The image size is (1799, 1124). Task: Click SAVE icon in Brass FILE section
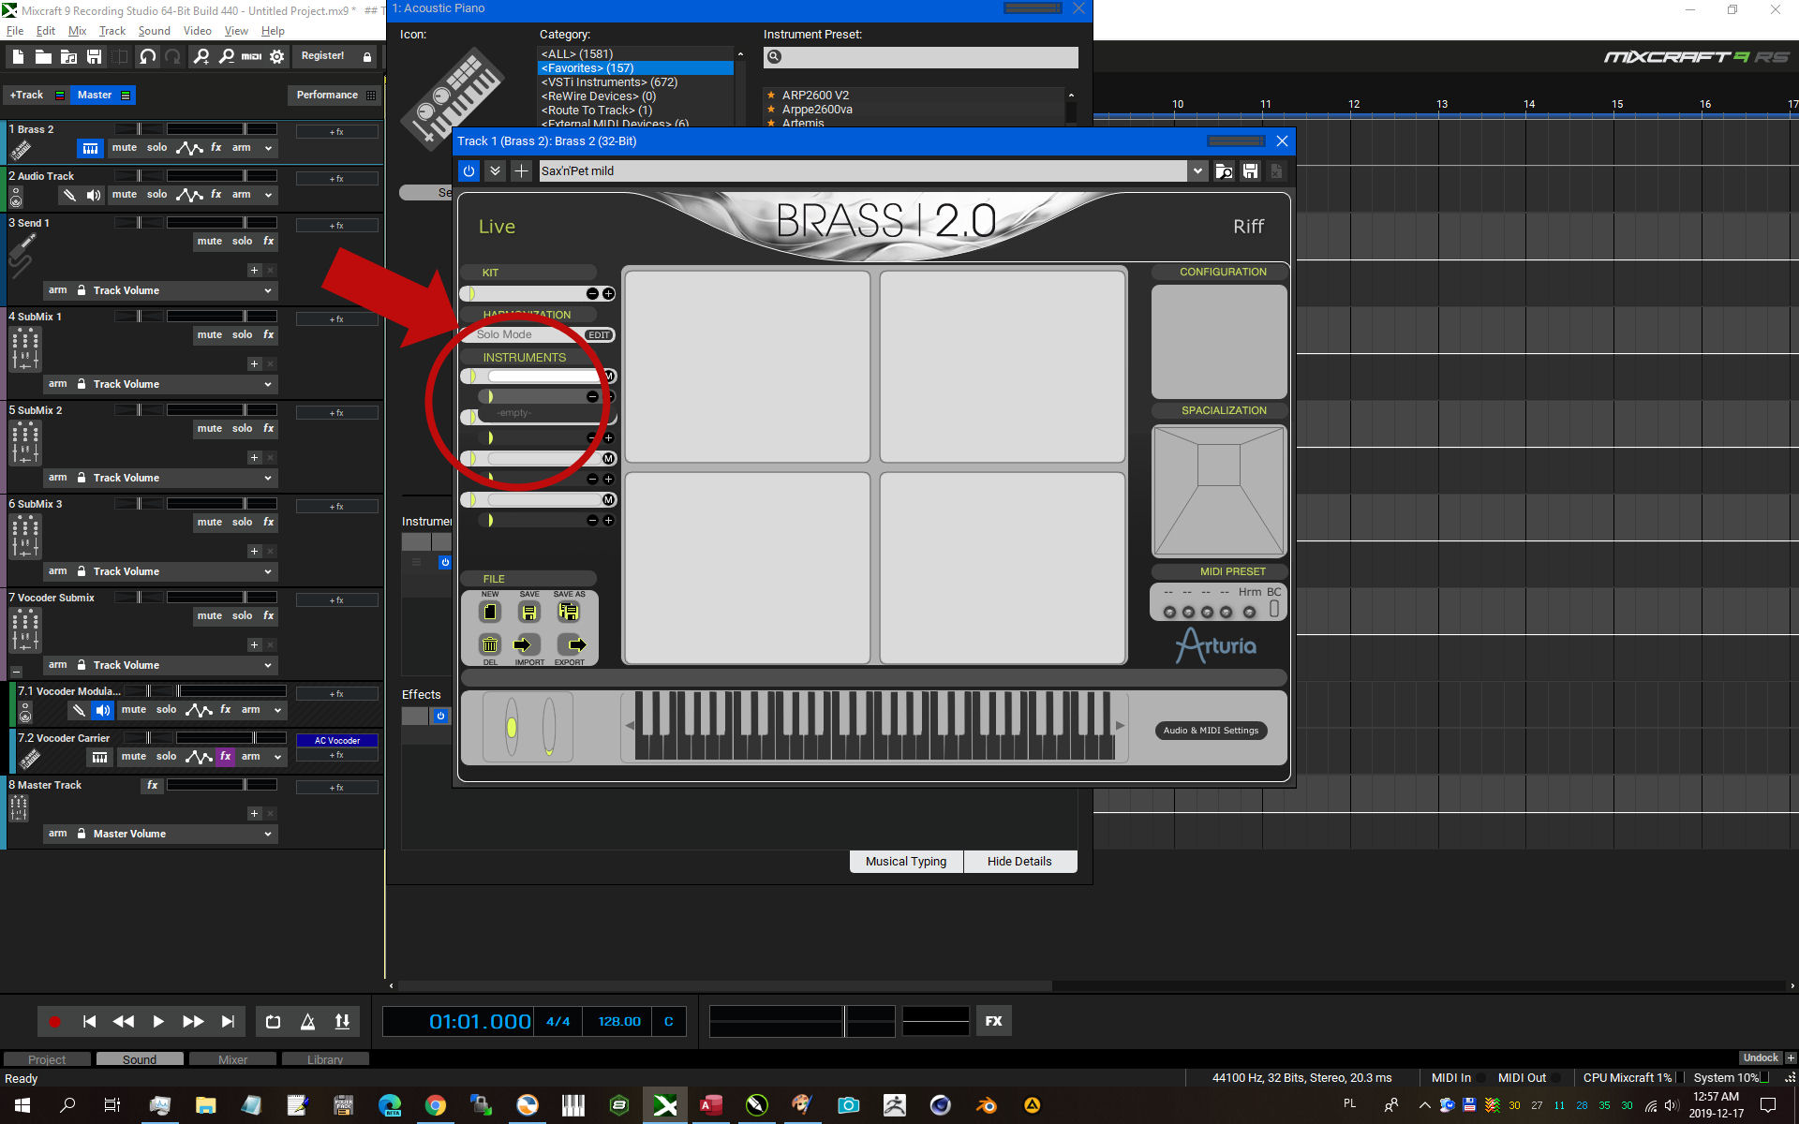point(528,612)
